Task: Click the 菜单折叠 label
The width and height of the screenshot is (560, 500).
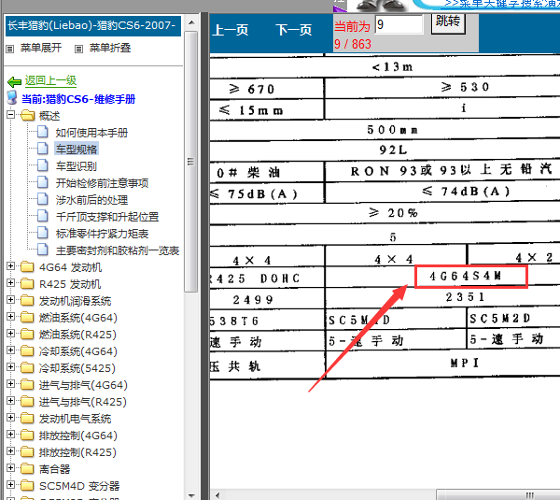Action: tap(110, 48)
